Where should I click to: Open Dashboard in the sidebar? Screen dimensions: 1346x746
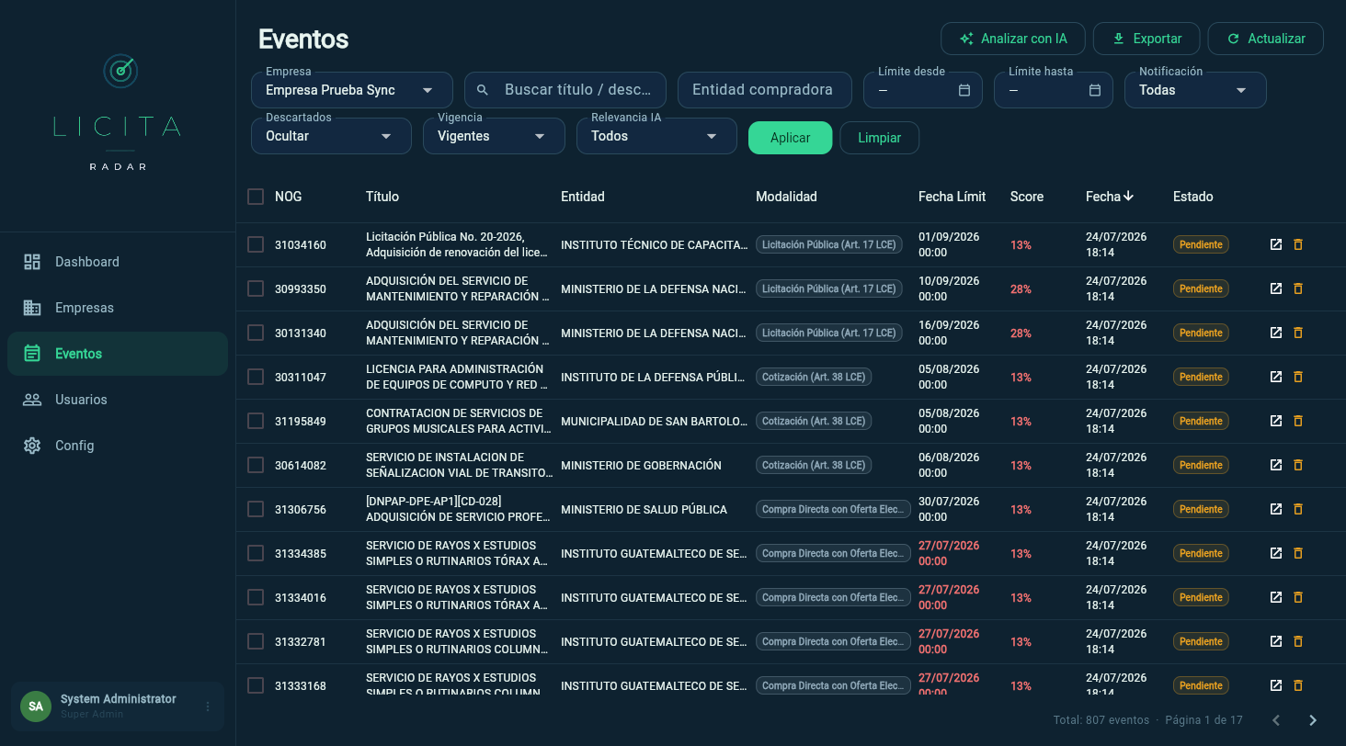tap(118, 262)
